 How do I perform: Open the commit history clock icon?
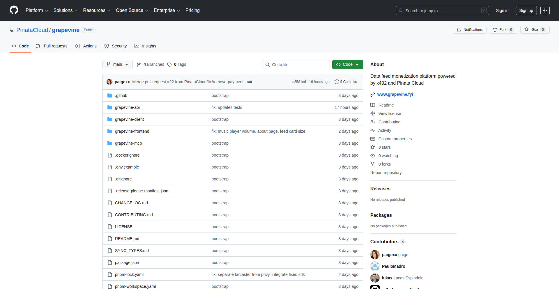337,82
